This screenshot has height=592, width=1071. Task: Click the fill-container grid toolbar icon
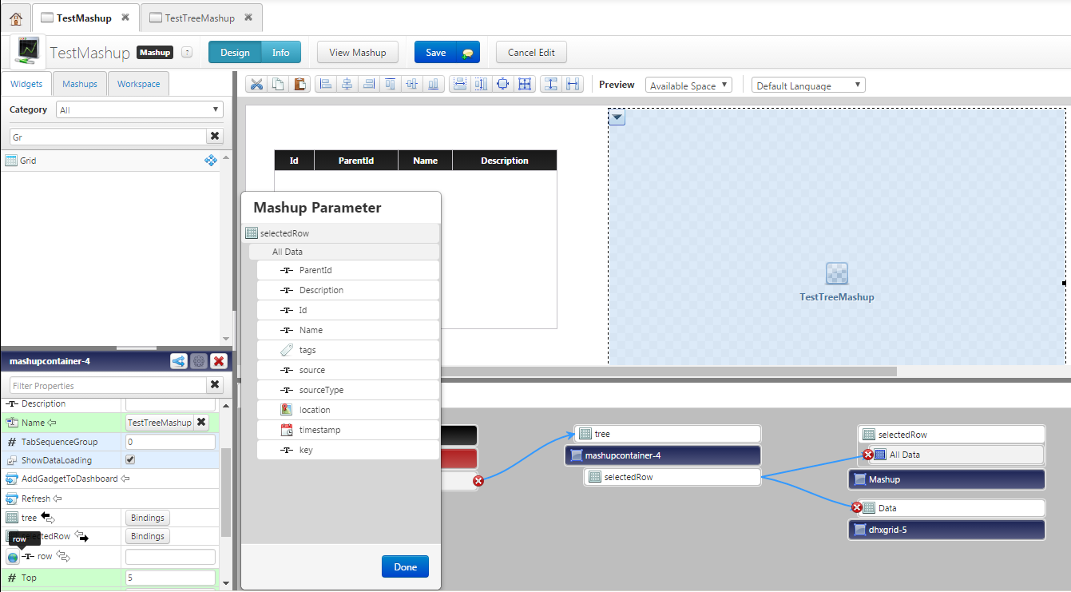(x=524, y=84)
